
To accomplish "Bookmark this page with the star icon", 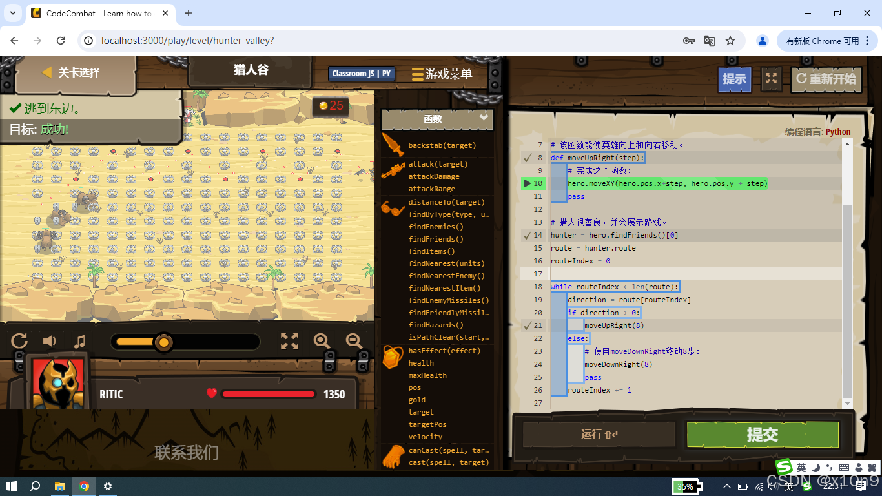I will coord(730,41).
